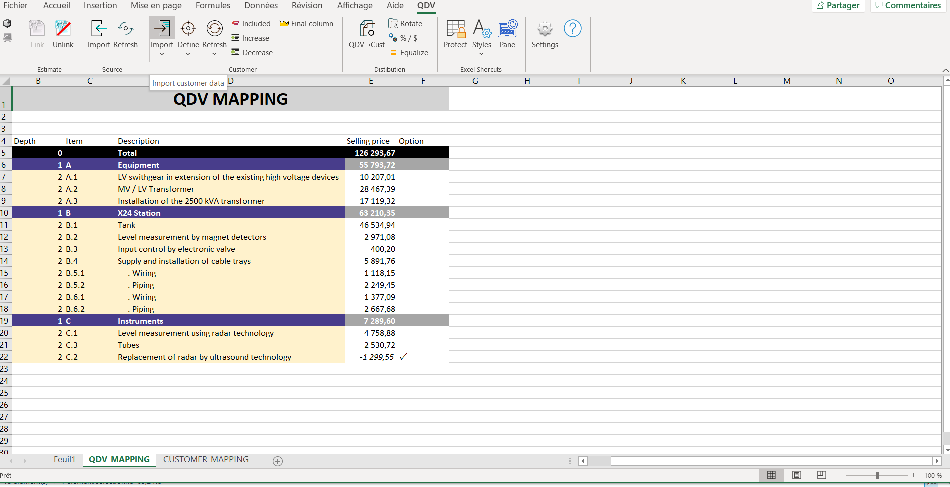Switch to Page Break Preview view
The height and width of the screenshot is (487, 950).
tap(822, 475)
